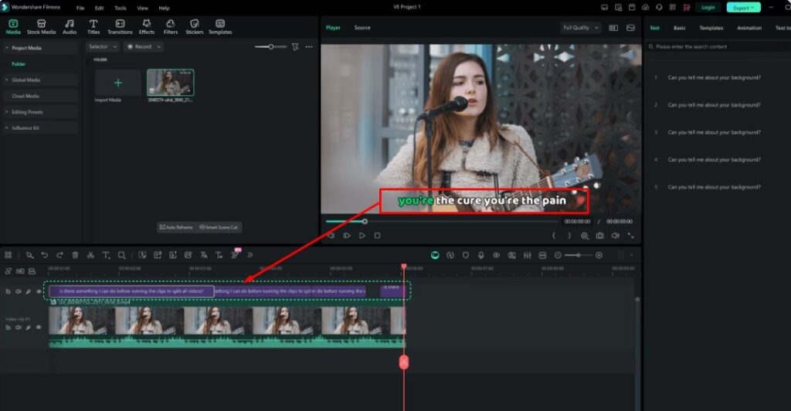Click the cloud upload icon in title bar

pyautogui.click(x=645, y=8)
